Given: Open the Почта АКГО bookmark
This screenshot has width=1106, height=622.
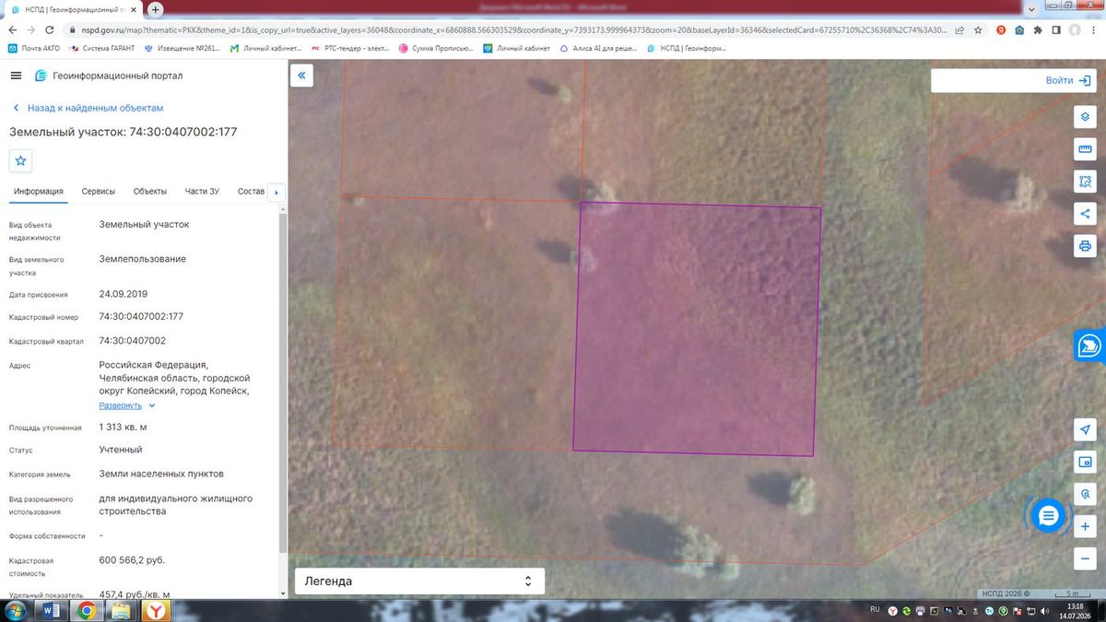Looking at the screenshot, I should point(34,48).
